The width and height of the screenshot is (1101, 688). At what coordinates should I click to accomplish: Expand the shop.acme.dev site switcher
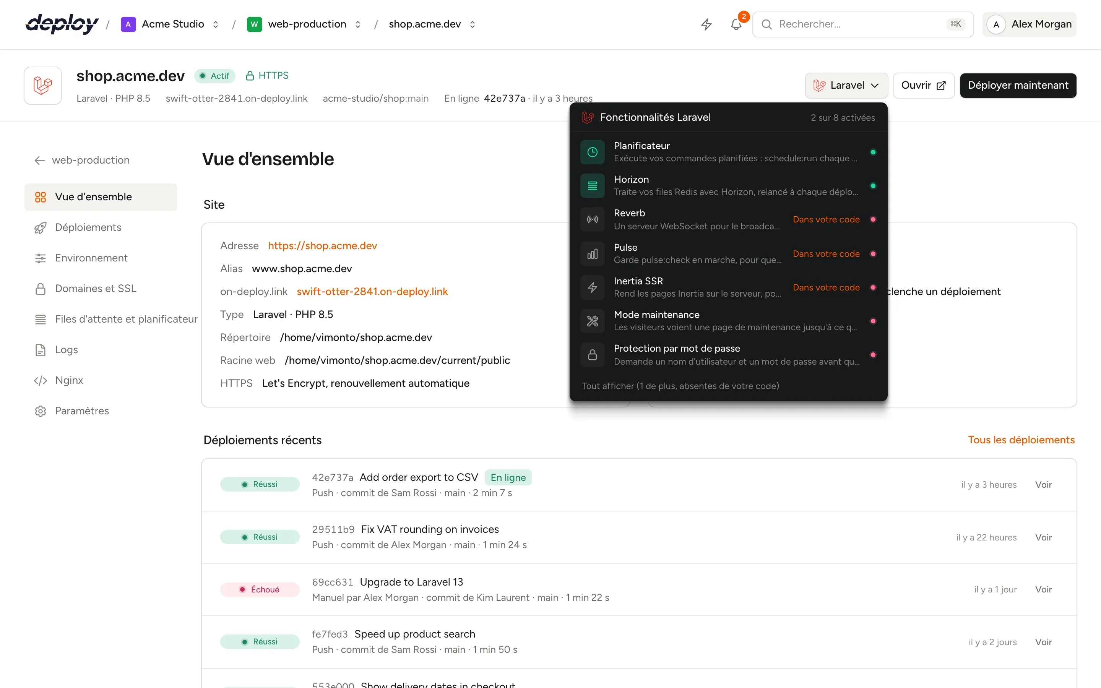(472, 24)
